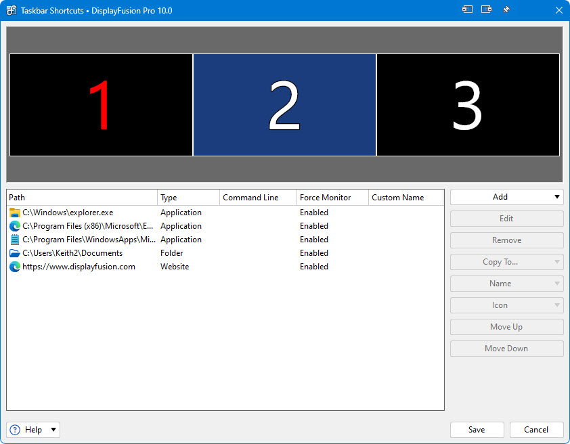Save the taskbar shortcuts
Image resolution: width=570 pixels, height=444 pixels.
point(477,430)
